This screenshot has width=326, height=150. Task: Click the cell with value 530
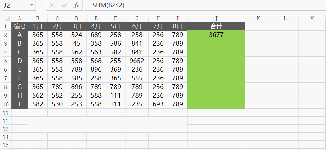[x=57, y=104]
